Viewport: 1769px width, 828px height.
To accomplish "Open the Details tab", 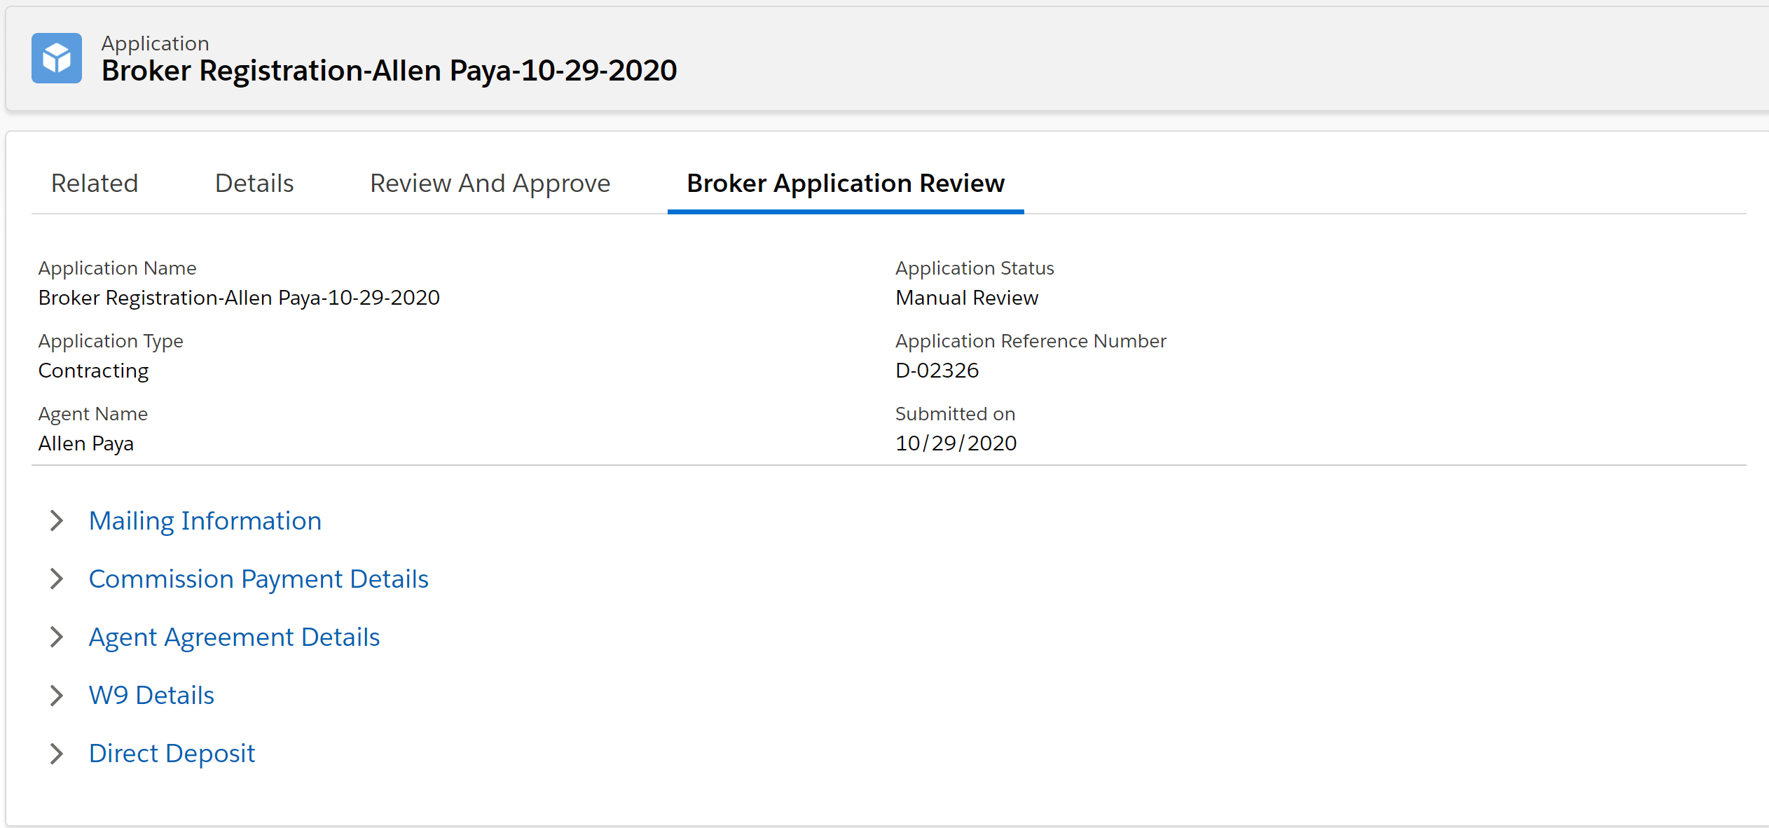I will [254, 183].
